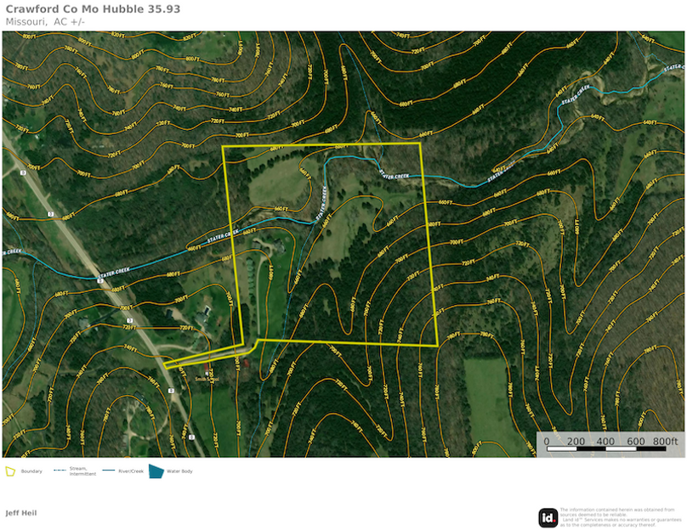Click the author name 'Jeff Heil'
This screenshot has height=530, width=687.
coord(21,513)
